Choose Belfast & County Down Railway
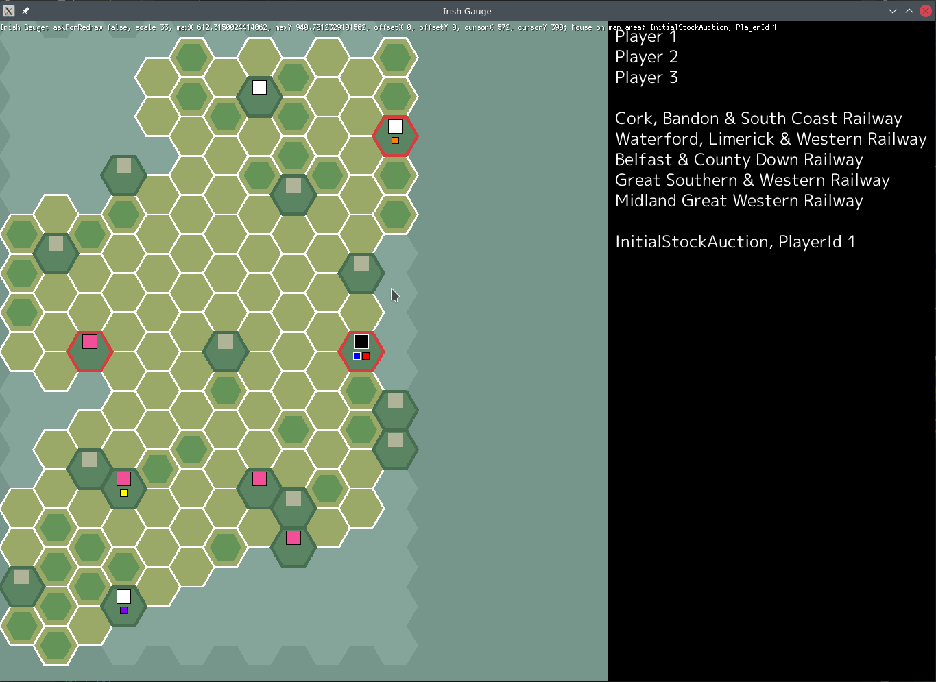This screenshot has height=682, width=936. pos(739,160)
